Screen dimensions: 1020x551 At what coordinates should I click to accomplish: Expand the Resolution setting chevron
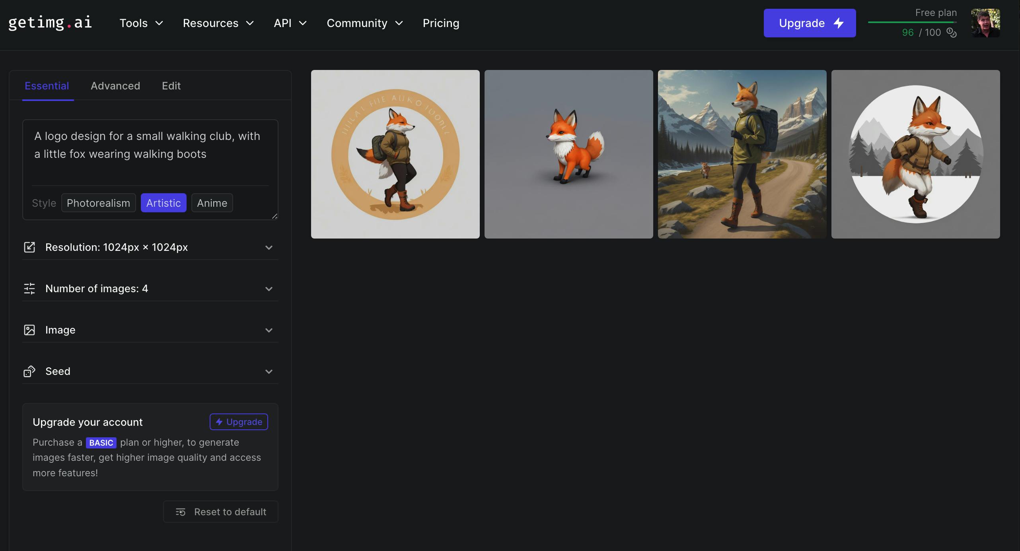(269, 247)
